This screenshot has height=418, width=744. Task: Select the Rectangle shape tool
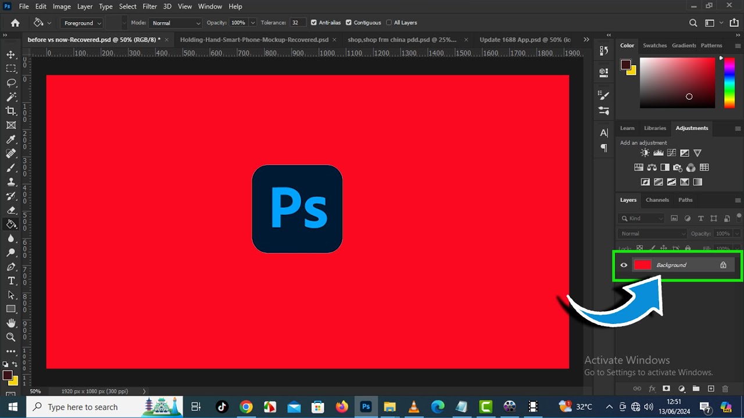[x=10, y=309]
